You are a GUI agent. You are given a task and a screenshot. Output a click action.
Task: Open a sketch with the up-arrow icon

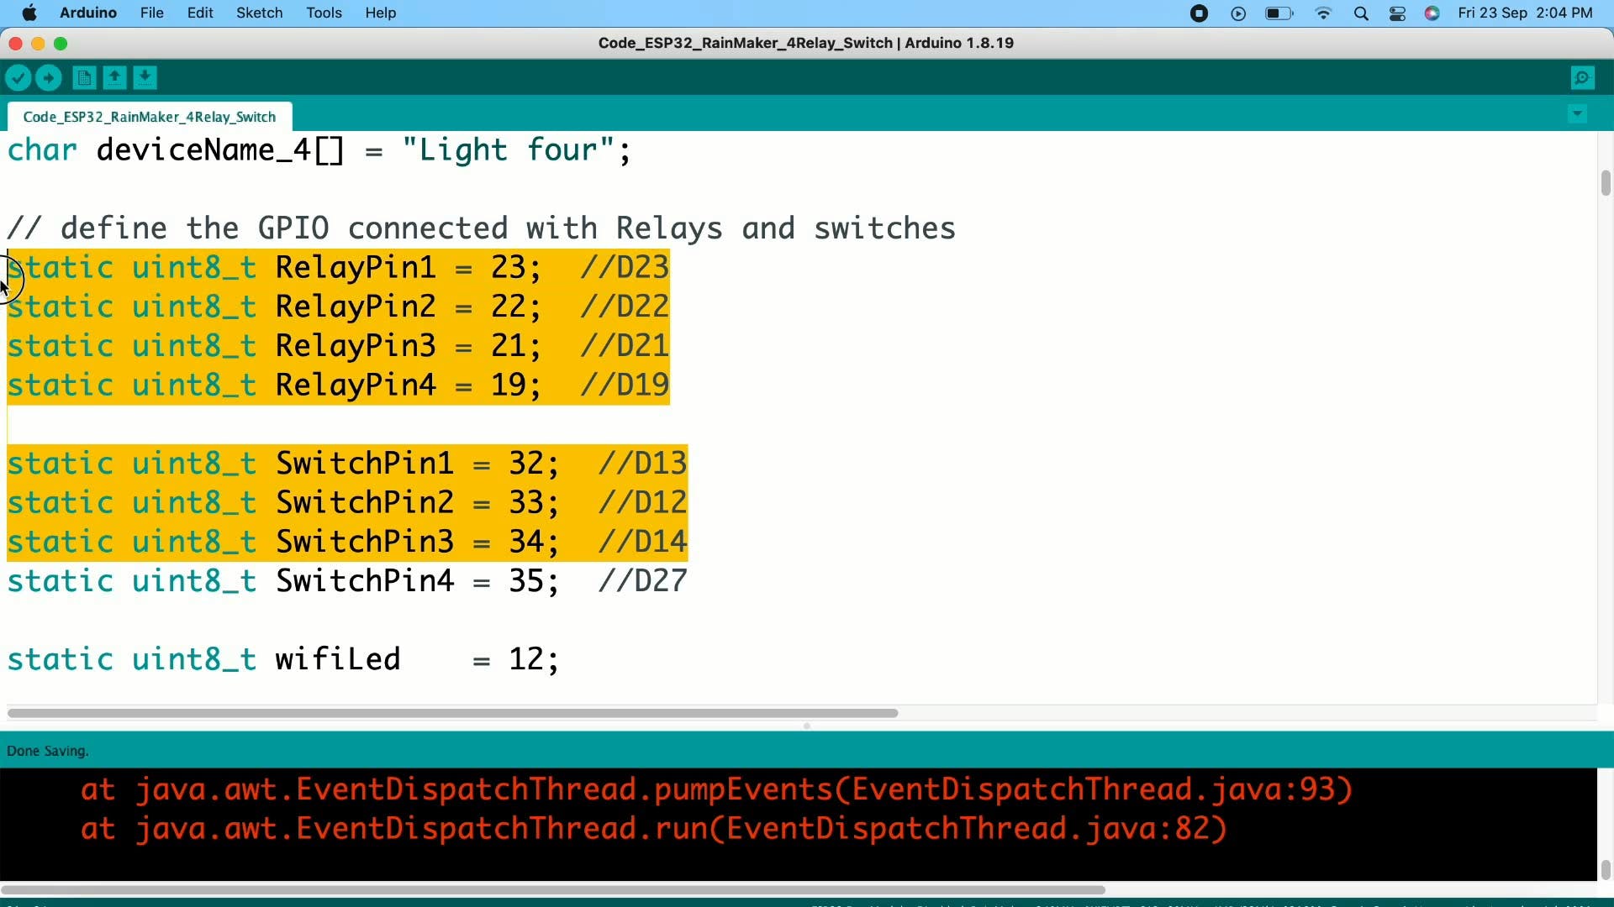(x=114, y=78)
